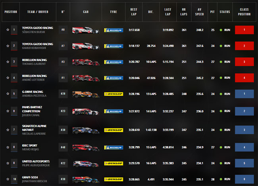The width and height of the screenshot is (258, 186).
Task: Click the Rebellion #3 car image
Action: click(x=86, y=62)
